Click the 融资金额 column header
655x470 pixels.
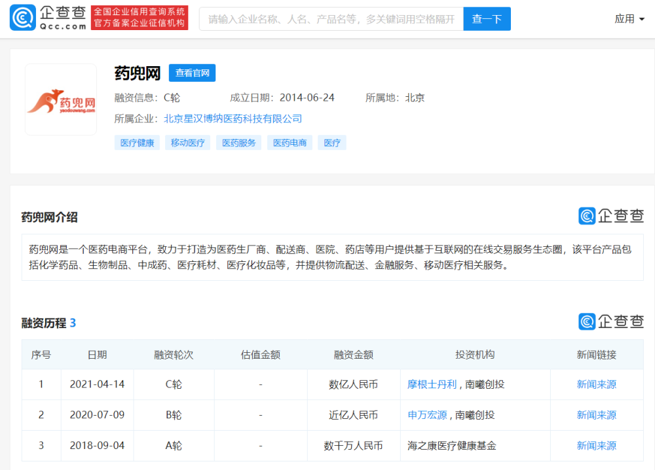[354, 355]
